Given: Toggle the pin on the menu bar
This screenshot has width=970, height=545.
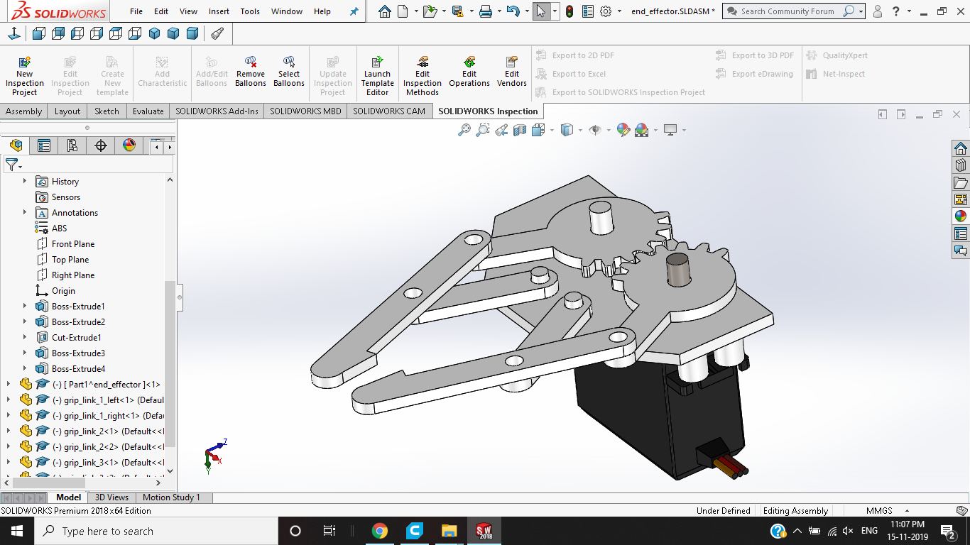Looking at the screenshot, I should point(354,11).
